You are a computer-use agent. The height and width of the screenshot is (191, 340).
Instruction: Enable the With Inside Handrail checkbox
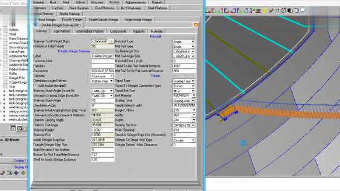(x=35, y=86)
